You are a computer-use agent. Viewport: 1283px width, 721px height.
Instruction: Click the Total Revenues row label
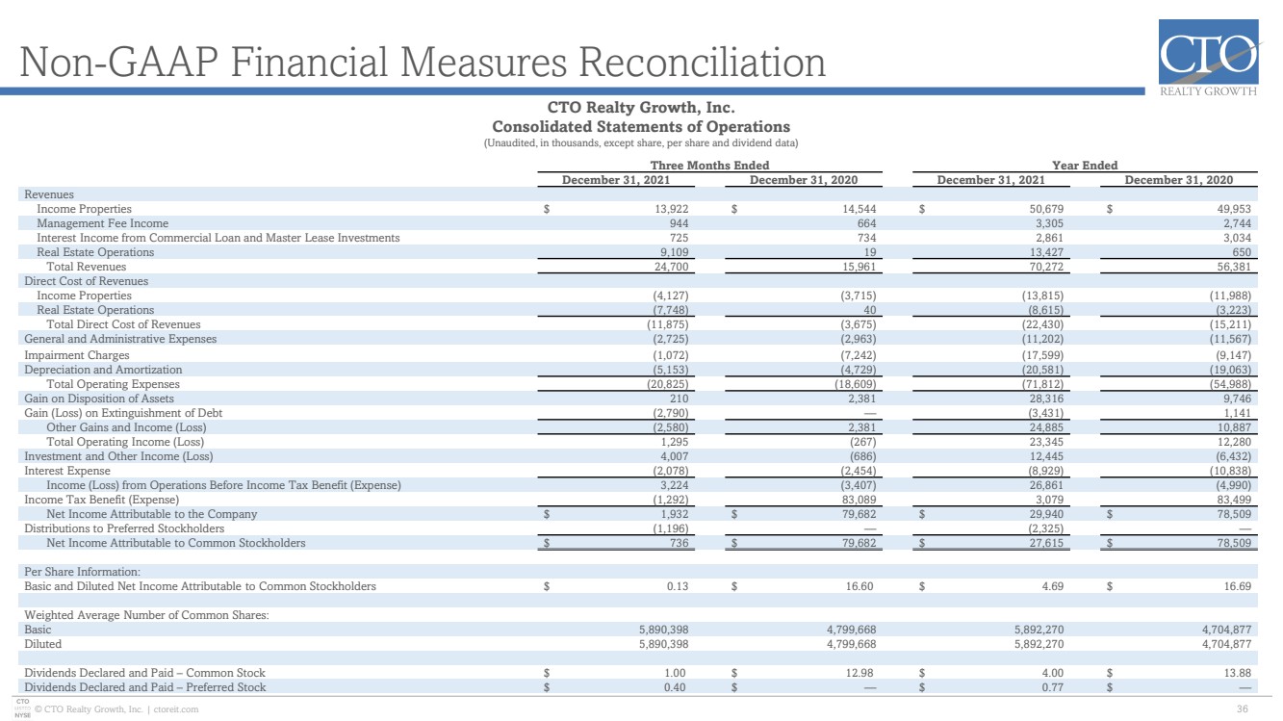tap(87, 267)
